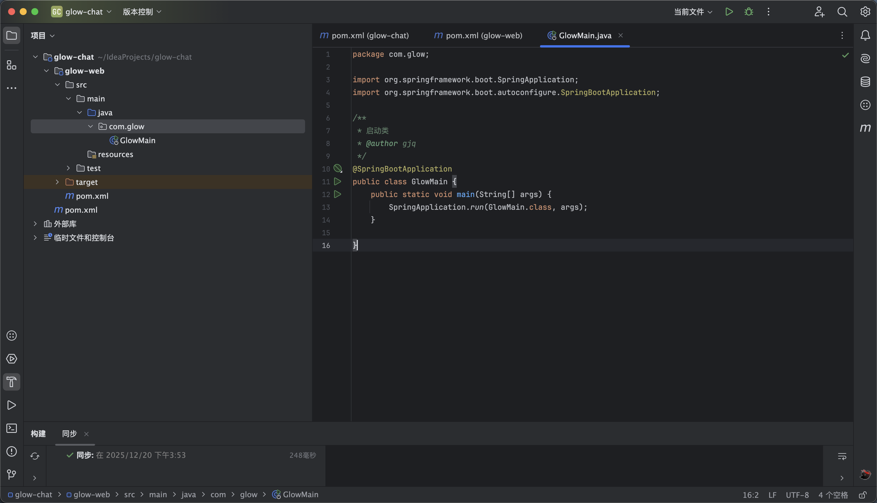877x503 pixels.
Task: Open the Terminal tool window
Action: pos(11,428)
